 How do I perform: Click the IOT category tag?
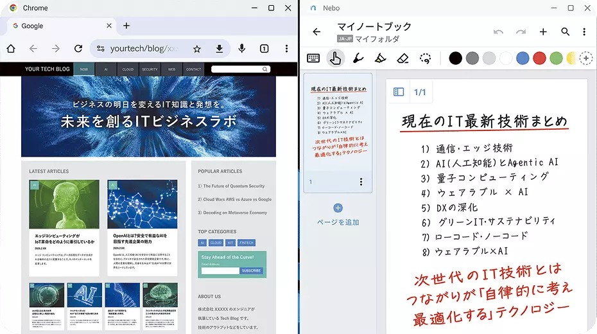pos(230,243)
